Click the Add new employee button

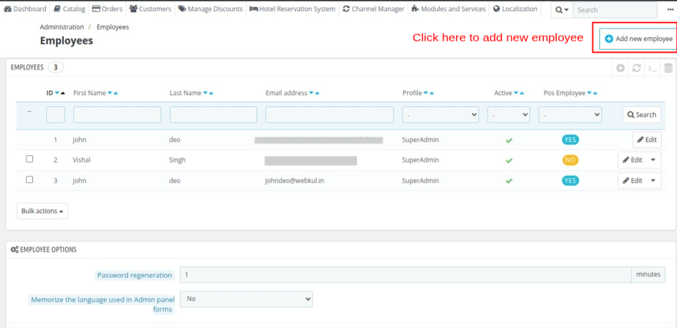638,39
